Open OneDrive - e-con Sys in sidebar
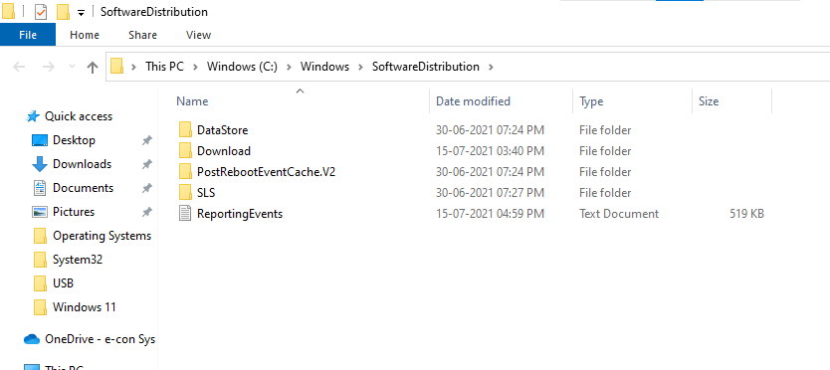The width and height of the screenshot is (830, 370). click(x=101, y=339)
